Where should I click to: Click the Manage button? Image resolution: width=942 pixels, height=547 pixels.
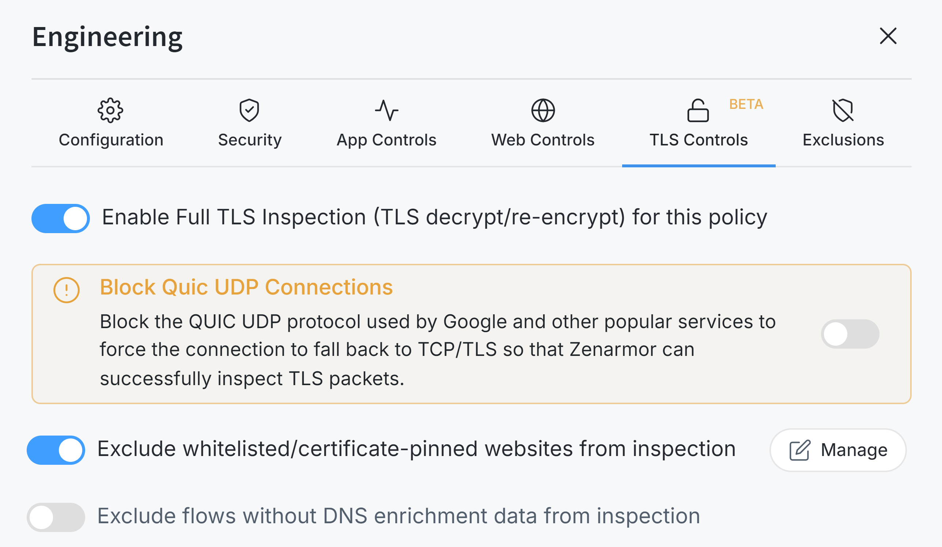tap(838, 450)
